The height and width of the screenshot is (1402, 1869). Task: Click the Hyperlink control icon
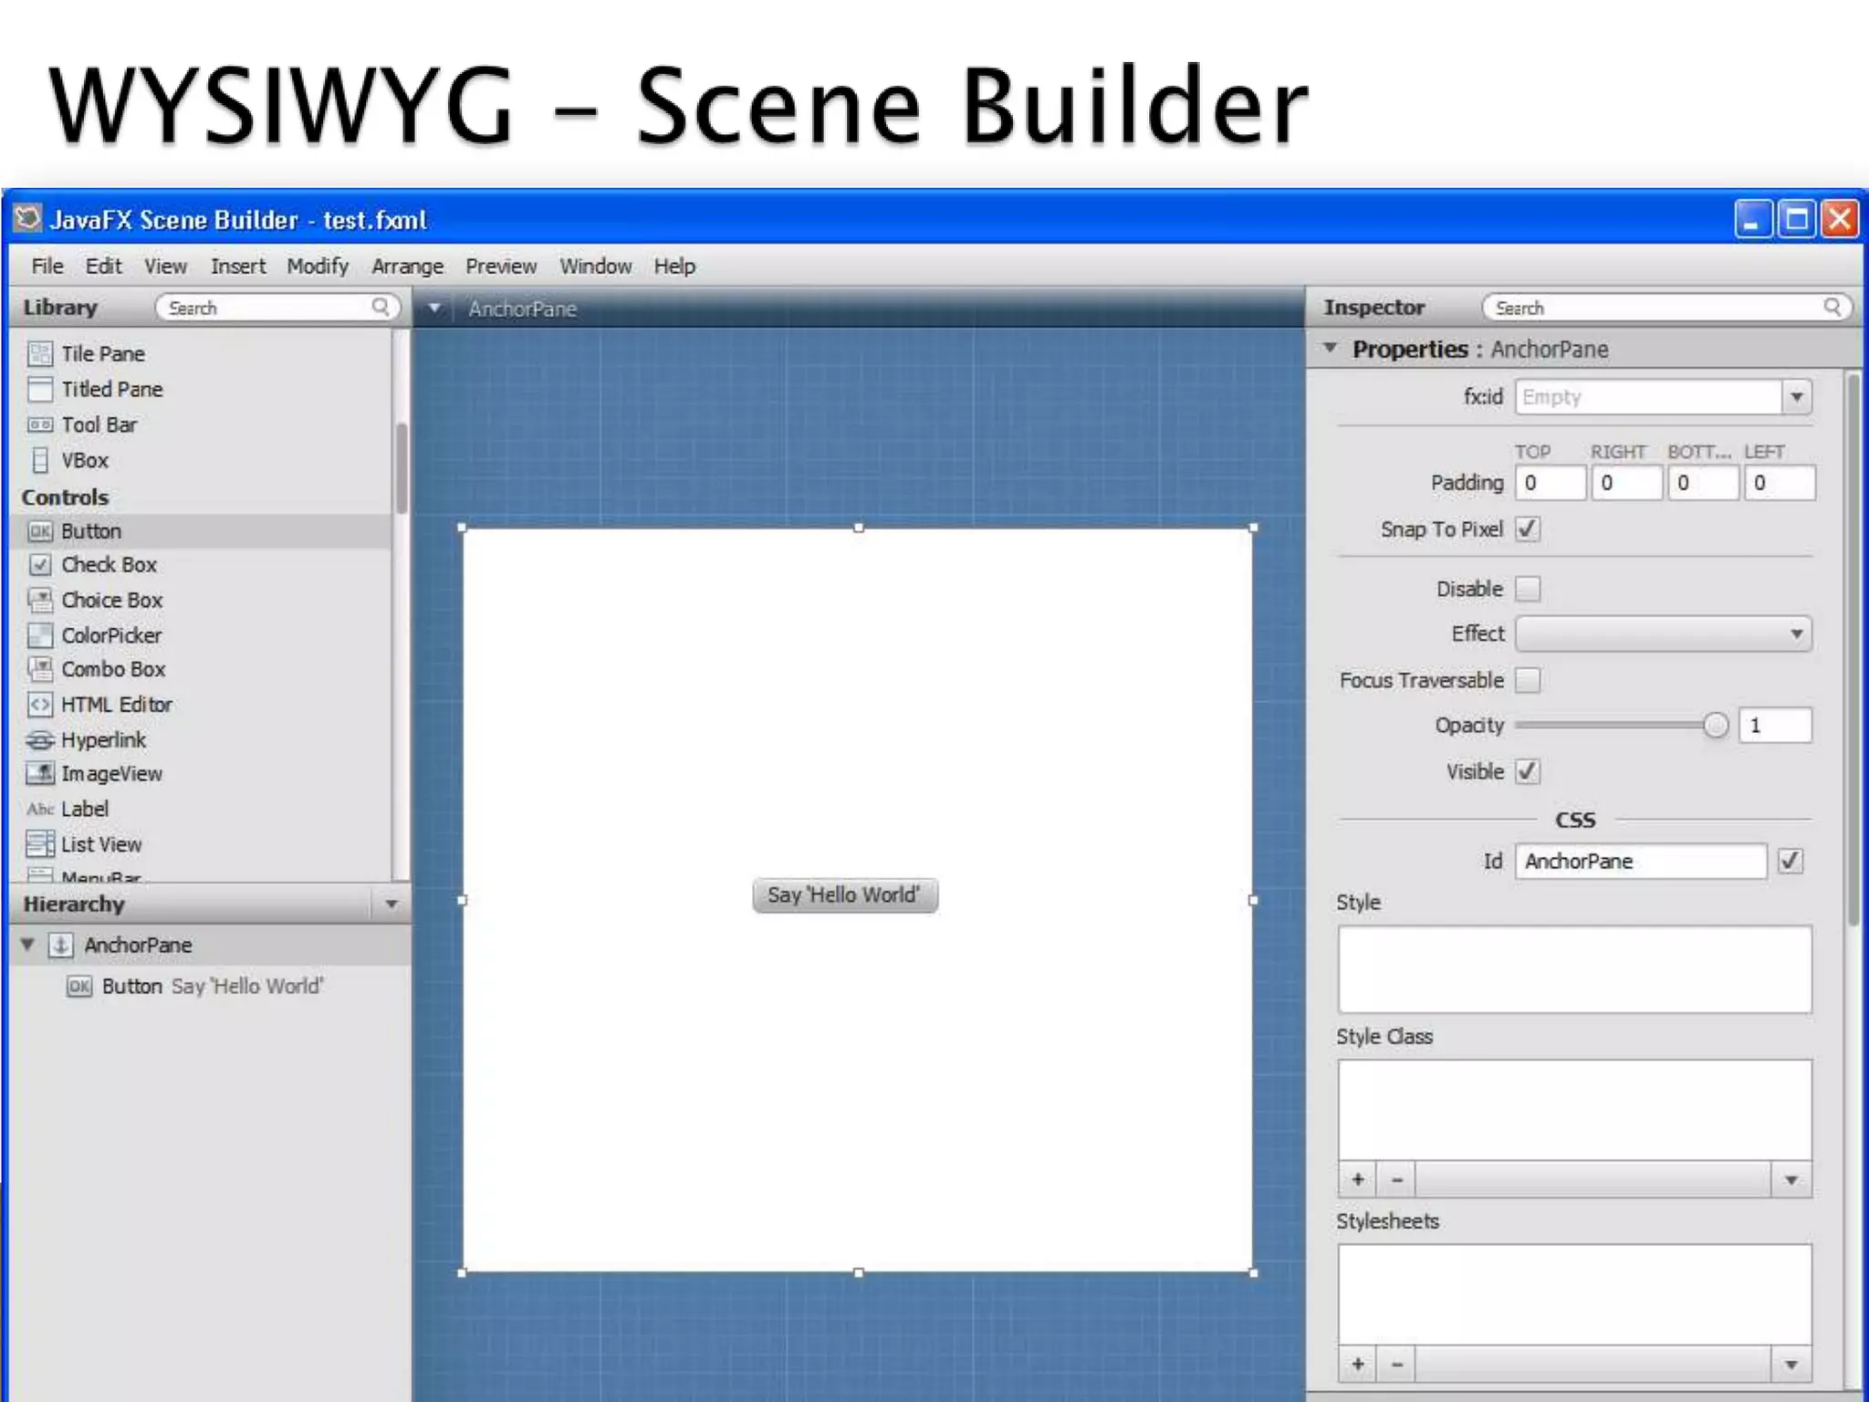(x=40, y=740)
